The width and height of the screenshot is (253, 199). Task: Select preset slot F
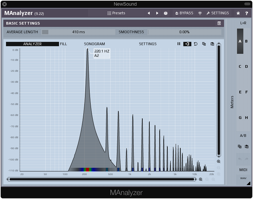click(246, 92)
